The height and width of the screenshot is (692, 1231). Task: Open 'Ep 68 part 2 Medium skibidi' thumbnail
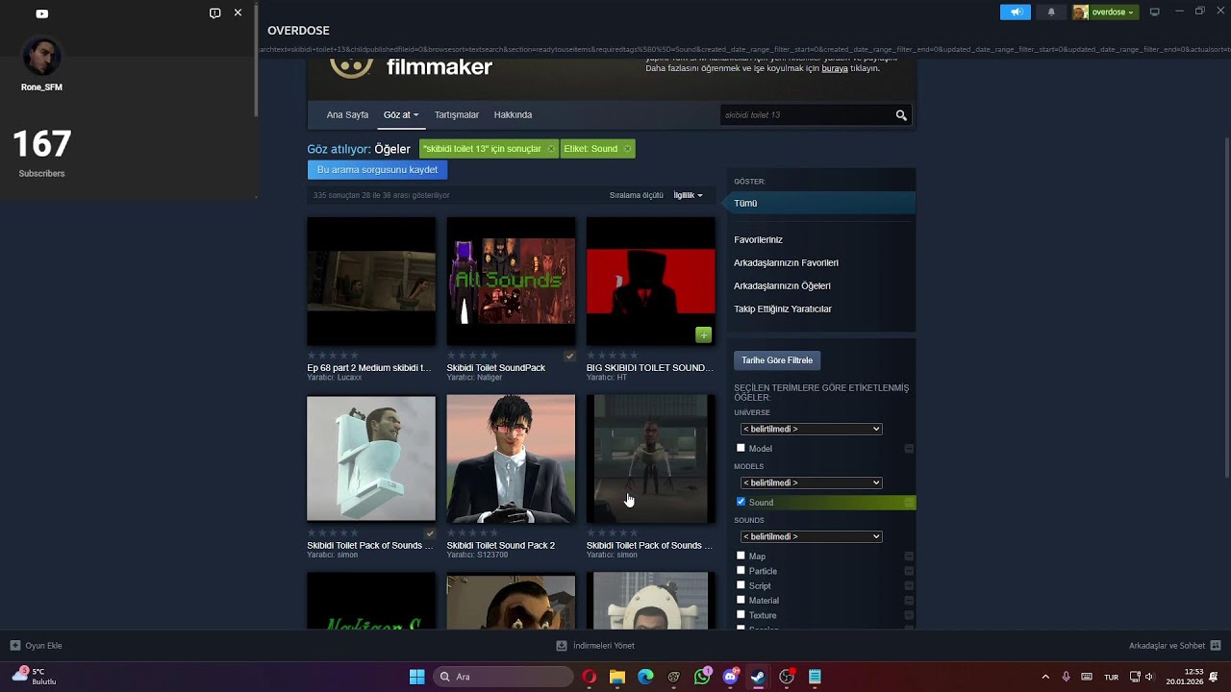tap(371, 282)
